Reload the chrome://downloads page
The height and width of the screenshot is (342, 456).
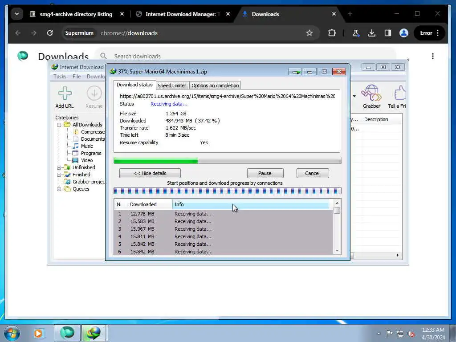click(50, 33)
